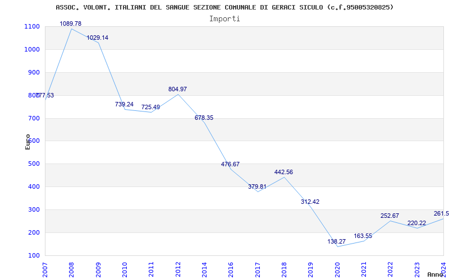This screenshot has height=280, width=449.
Task: Click the 138.27 minimum label
Action: point(336,241)
